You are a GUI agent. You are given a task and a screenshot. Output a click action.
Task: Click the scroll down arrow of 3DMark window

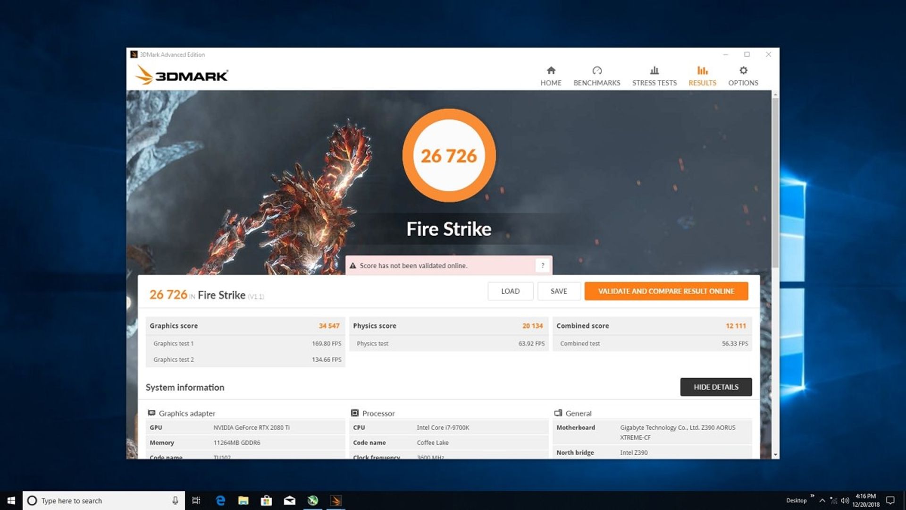click(775, 455)
